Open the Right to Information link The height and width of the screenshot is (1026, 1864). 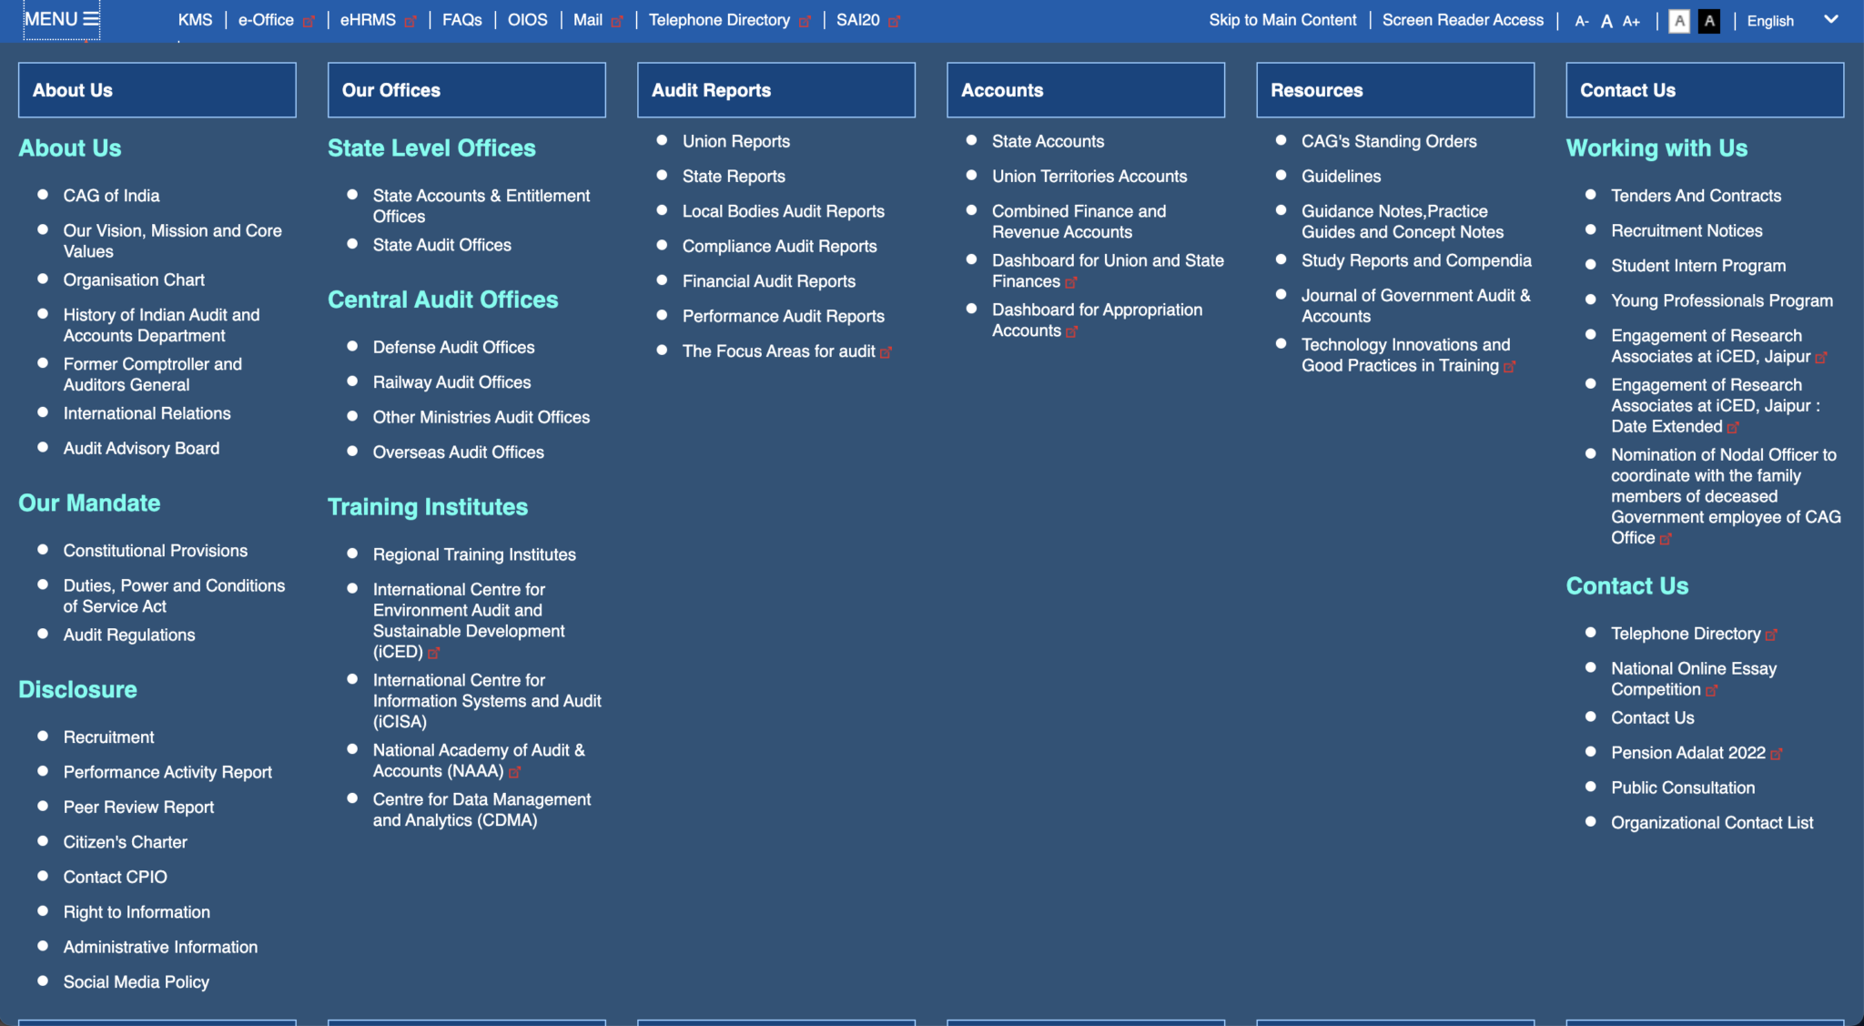137,912
